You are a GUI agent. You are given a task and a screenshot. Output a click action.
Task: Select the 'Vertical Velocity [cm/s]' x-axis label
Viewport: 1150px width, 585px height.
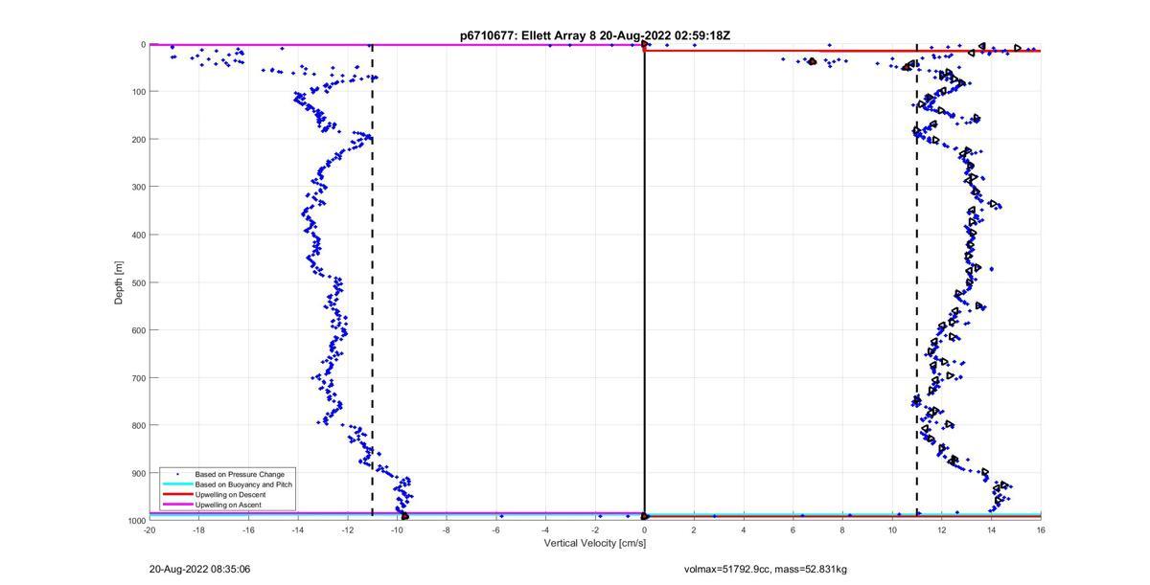(x=595, y=543)
